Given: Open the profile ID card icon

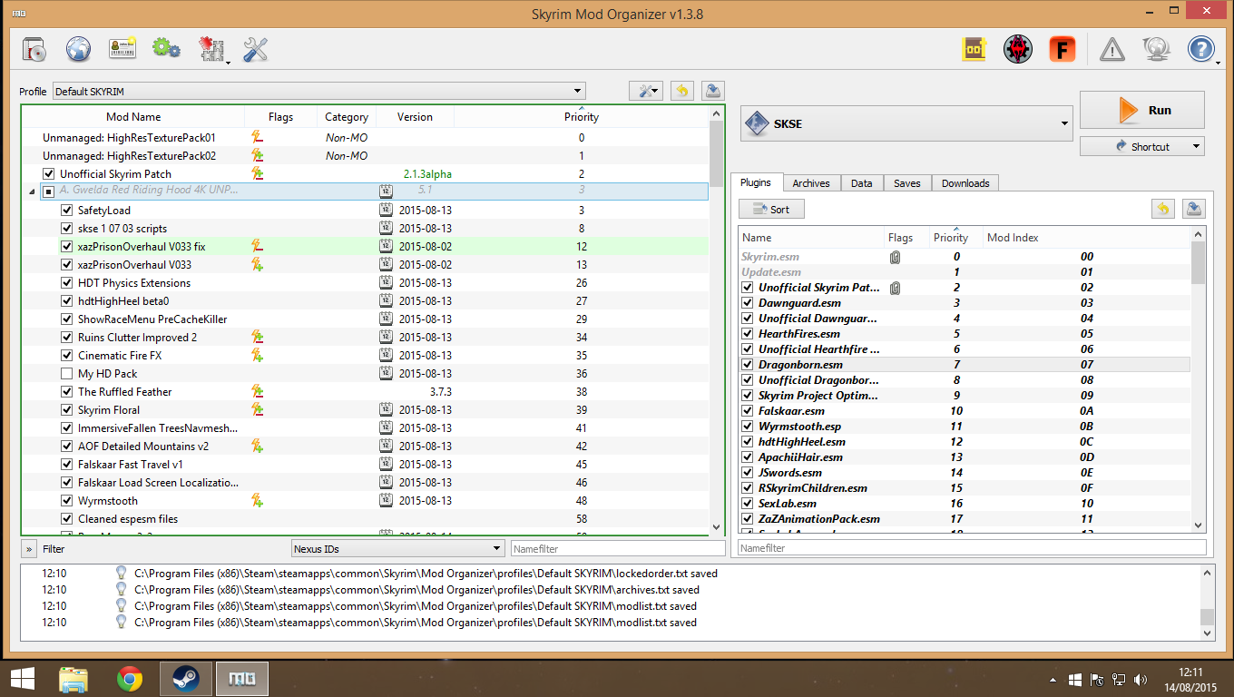Looking at the screenshot, I should coord(122,49).
